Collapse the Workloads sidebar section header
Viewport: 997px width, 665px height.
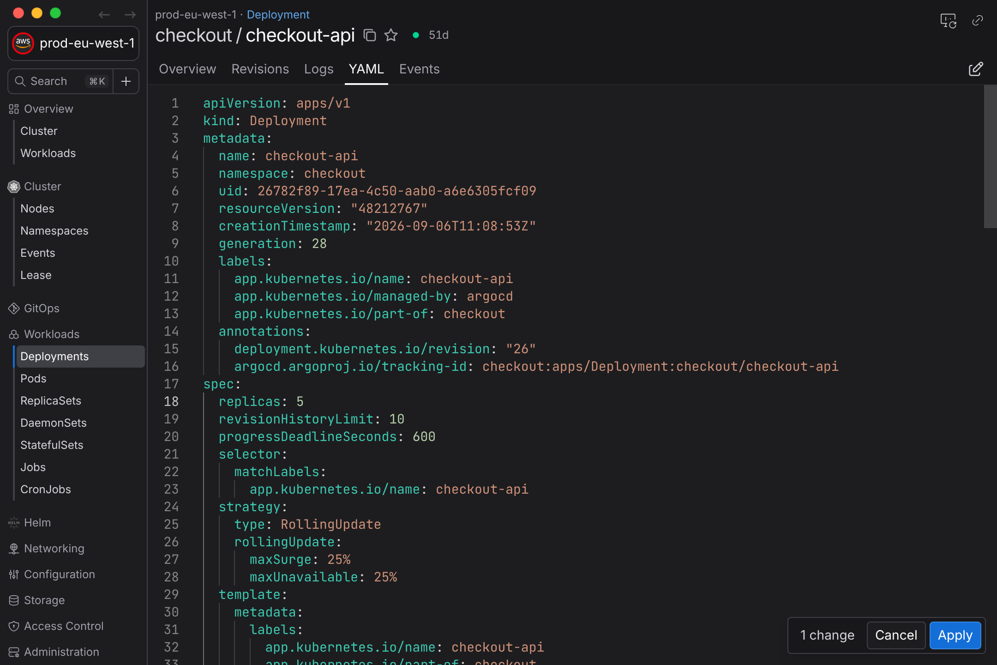tap(52, 334)
